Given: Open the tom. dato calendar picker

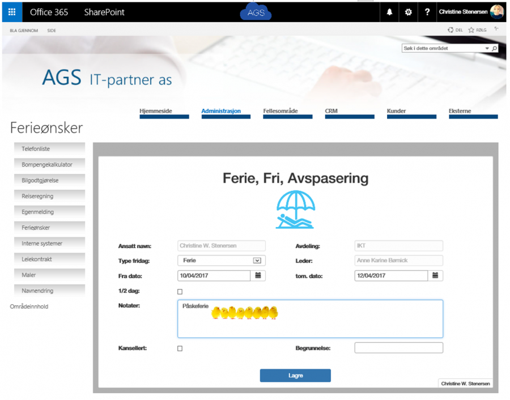Looking at the screenshot, I should 435,275.
